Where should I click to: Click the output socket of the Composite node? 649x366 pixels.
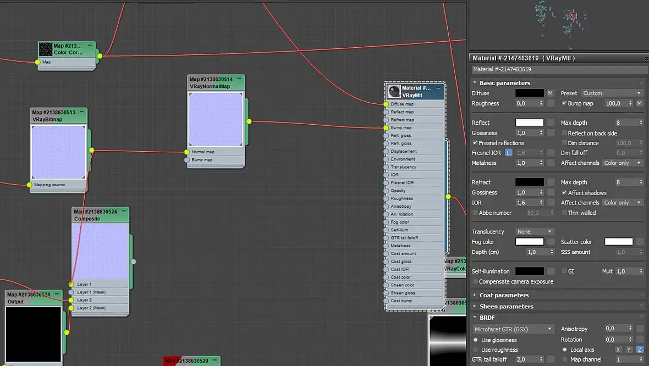coord(133,262)
